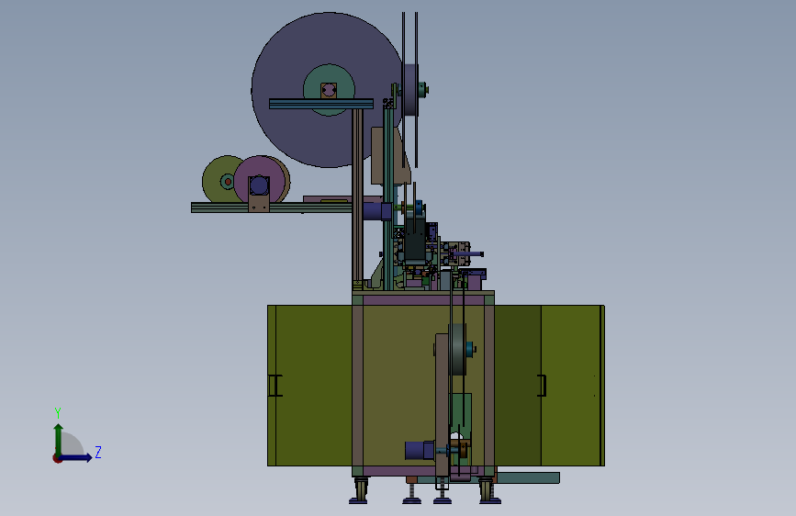Select the pink plate on the left rail
This screenshot has height=516, width=796.
pyautogui.click(x=328, y=199)
